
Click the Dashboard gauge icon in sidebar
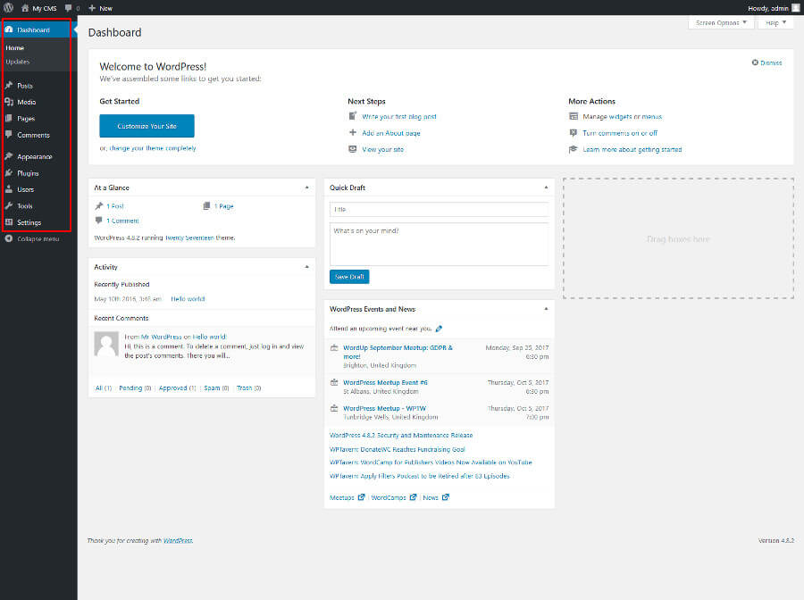pyautogui.click(x=9, y=29)
